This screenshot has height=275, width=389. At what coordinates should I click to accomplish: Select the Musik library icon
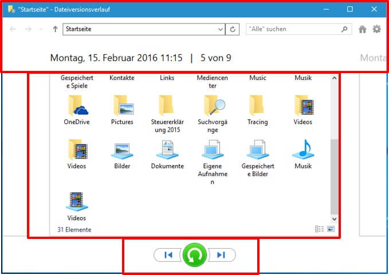click(303, 149)
